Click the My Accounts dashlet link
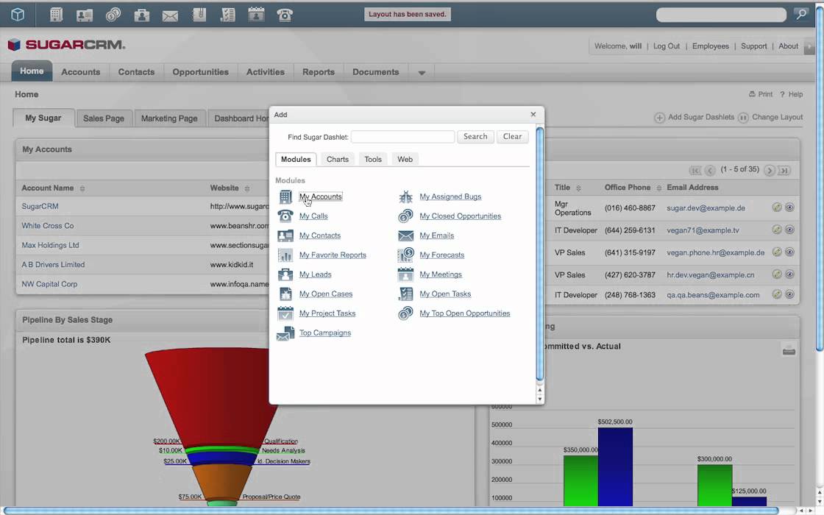The height and width of the screenshot is (515, 824). [x=321, y=196]
